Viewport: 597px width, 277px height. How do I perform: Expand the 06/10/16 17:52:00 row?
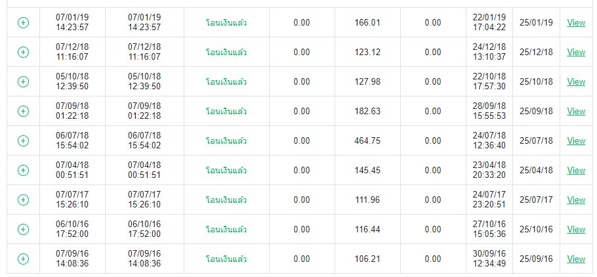tap(23, 229)
